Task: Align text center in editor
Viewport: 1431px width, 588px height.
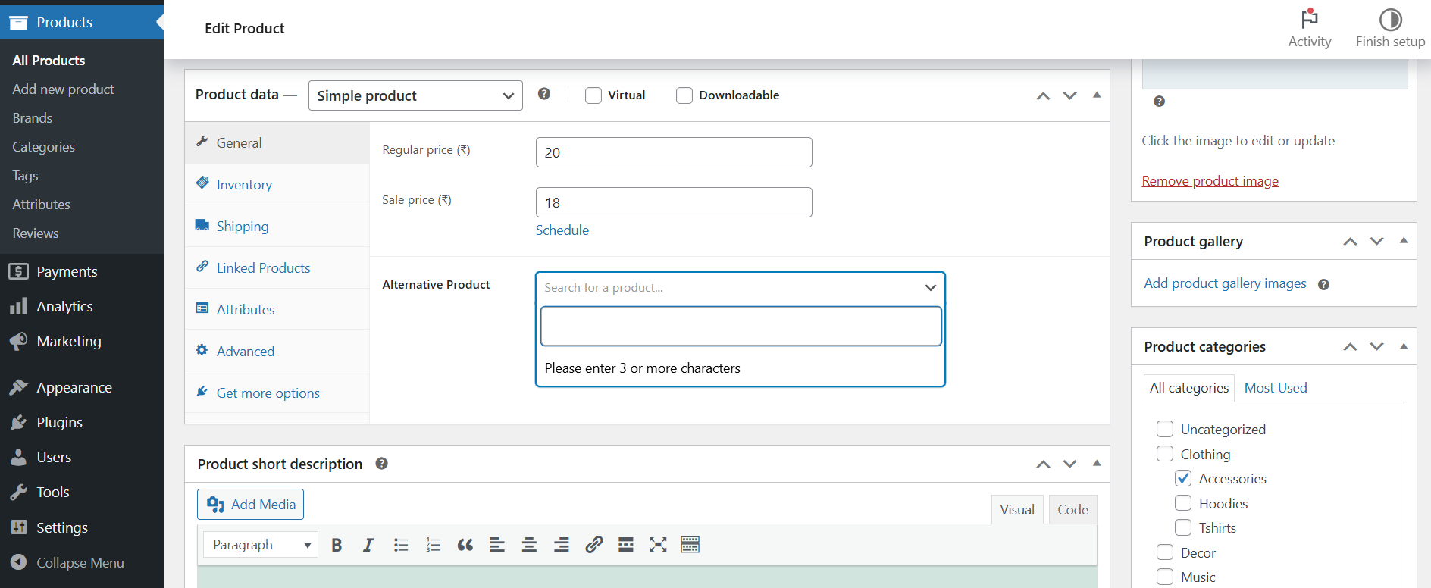Action: coord(529,545)
